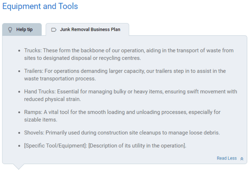This screenshot has width=249, height=172.
Task: Click the [Description of its utility] placeholder
Action: pos(136,146)
